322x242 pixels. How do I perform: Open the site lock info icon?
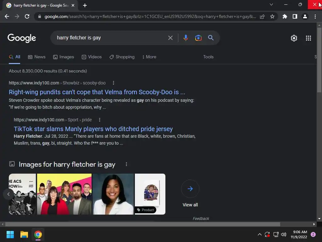click(39, 16)
